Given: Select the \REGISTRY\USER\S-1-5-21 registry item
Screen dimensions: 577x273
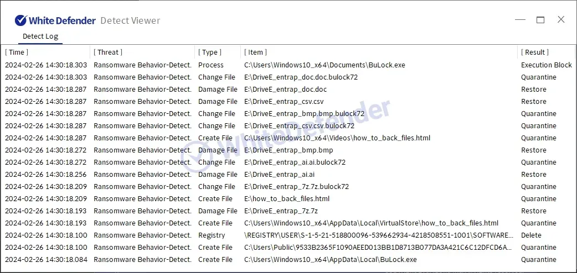Looking at the screenshot, I should (379, 235).
